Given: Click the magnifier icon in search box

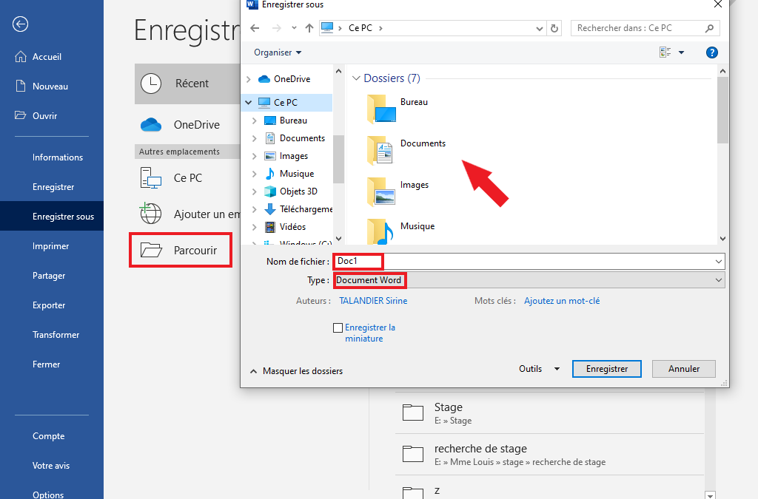Looking at the screenshot, I should [709, 28].
